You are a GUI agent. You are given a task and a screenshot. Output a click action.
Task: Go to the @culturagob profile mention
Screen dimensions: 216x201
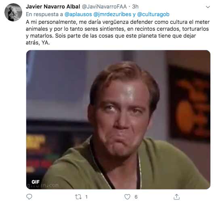153,14
